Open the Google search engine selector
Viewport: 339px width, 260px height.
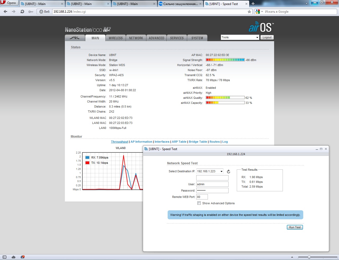point(259,12)
